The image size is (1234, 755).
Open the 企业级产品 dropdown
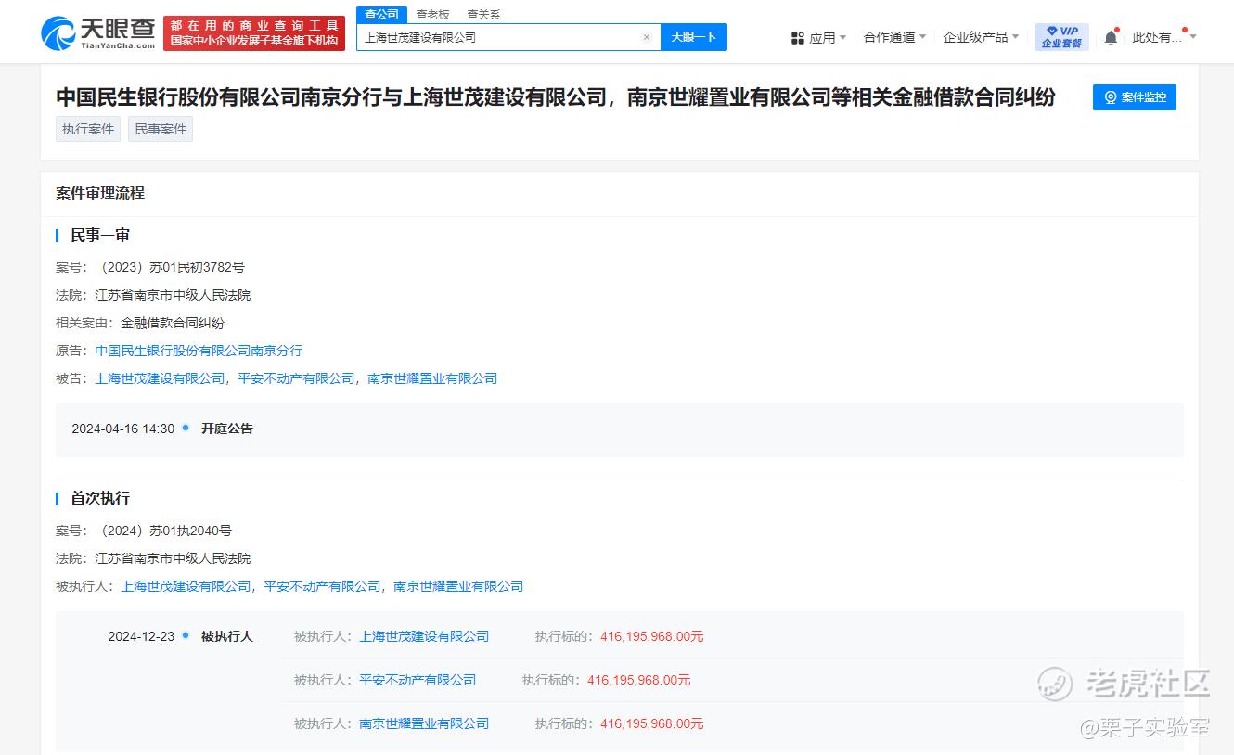[x=981, y=37]
